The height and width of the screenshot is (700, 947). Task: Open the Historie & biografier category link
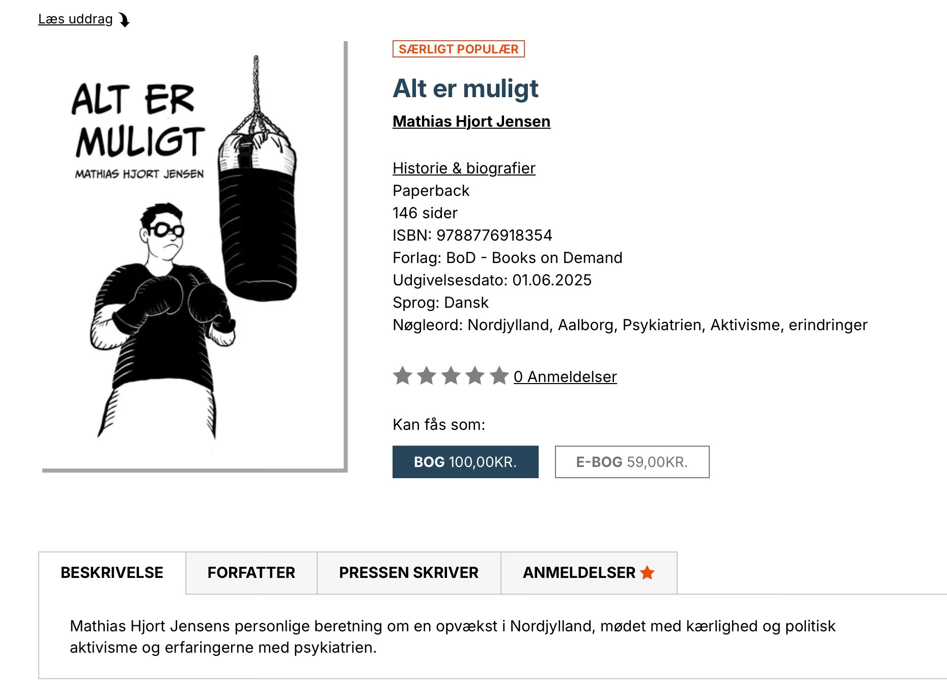pyautogui.click(x=464, y=168)
